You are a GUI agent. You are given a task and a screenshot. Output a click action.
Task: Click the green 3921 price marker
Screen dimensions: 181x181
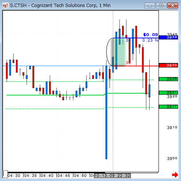tap(168, 93)
